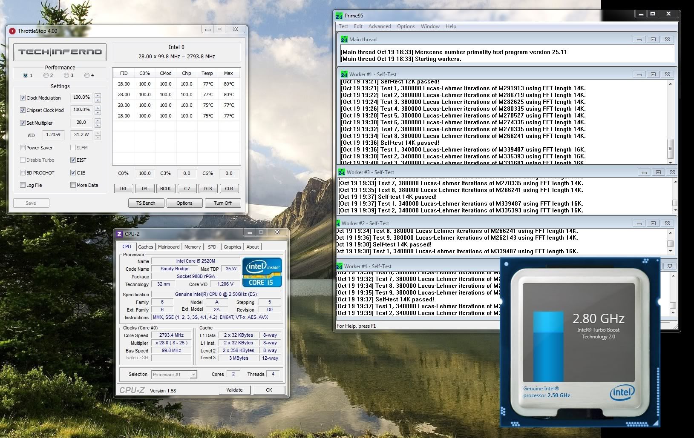
Task: Click the Intel Core i5 logo badge
Action: click(262, 272)
